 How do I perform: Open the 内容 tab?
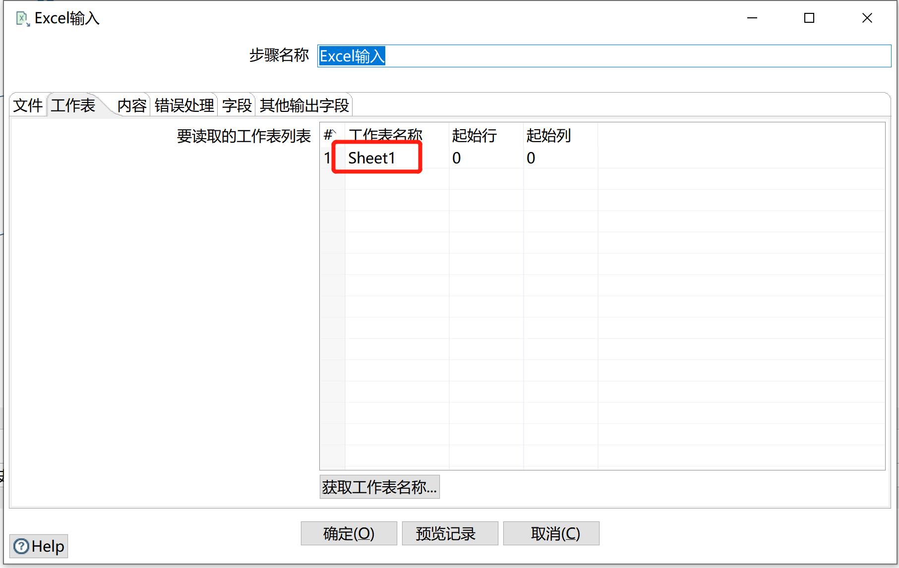pyautogui.click(x=132, y=105)
